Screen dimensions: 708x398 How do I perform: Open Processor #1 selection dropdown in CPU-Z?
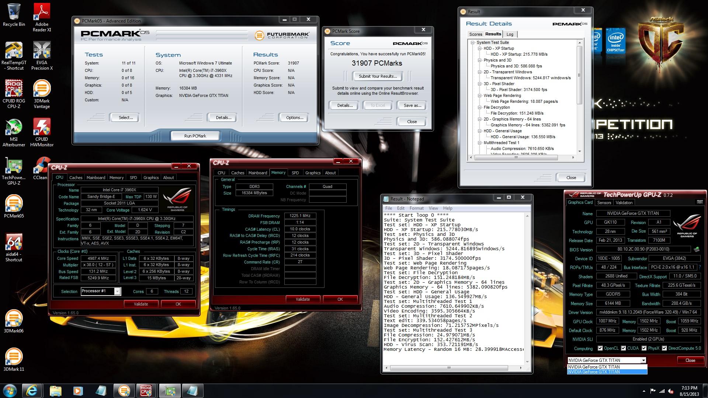(x=117, y=291)
